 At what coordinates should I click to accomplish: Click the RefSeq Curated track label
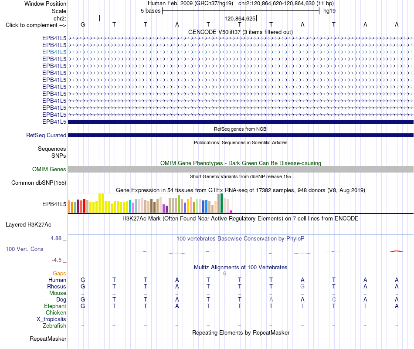pos(46,135)
